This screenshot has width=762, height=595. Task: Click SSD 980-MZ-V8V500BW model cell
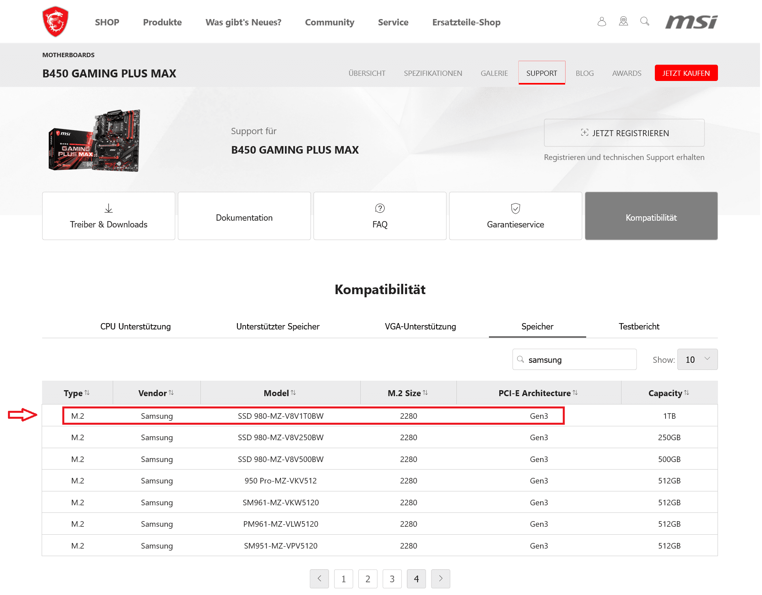281,459
